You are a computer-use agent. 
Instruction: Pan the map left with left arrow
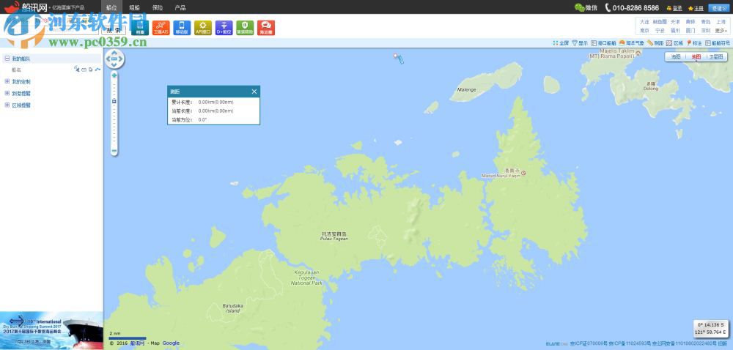pos(108,59)
